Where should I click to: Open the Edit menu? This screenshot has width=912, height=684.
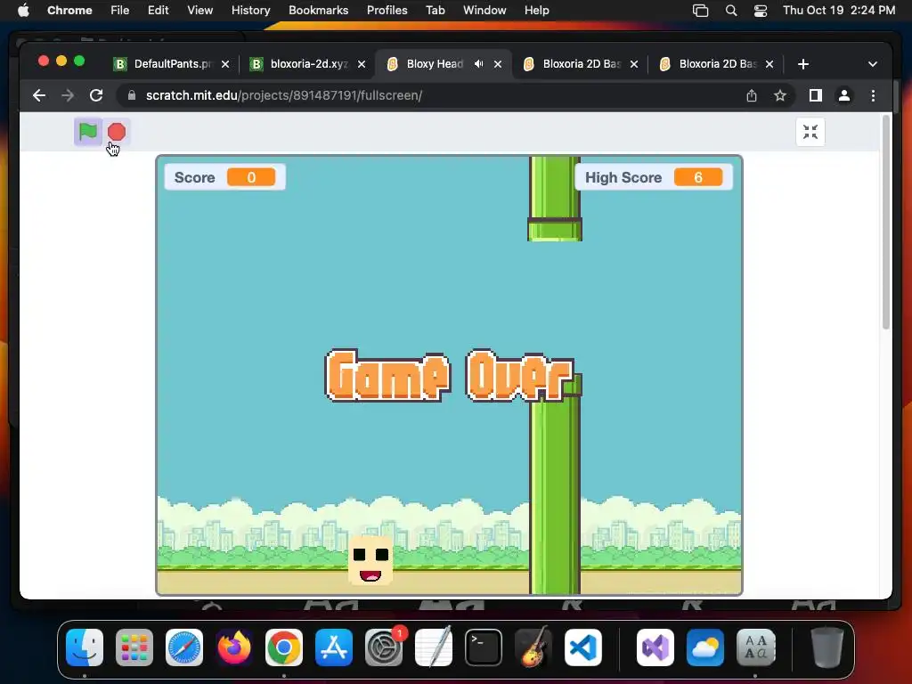coord(158,11)
